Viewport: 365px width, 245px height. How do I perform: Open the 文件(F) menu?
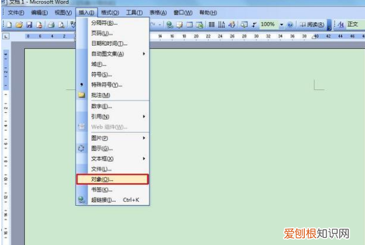click(16, 13)
